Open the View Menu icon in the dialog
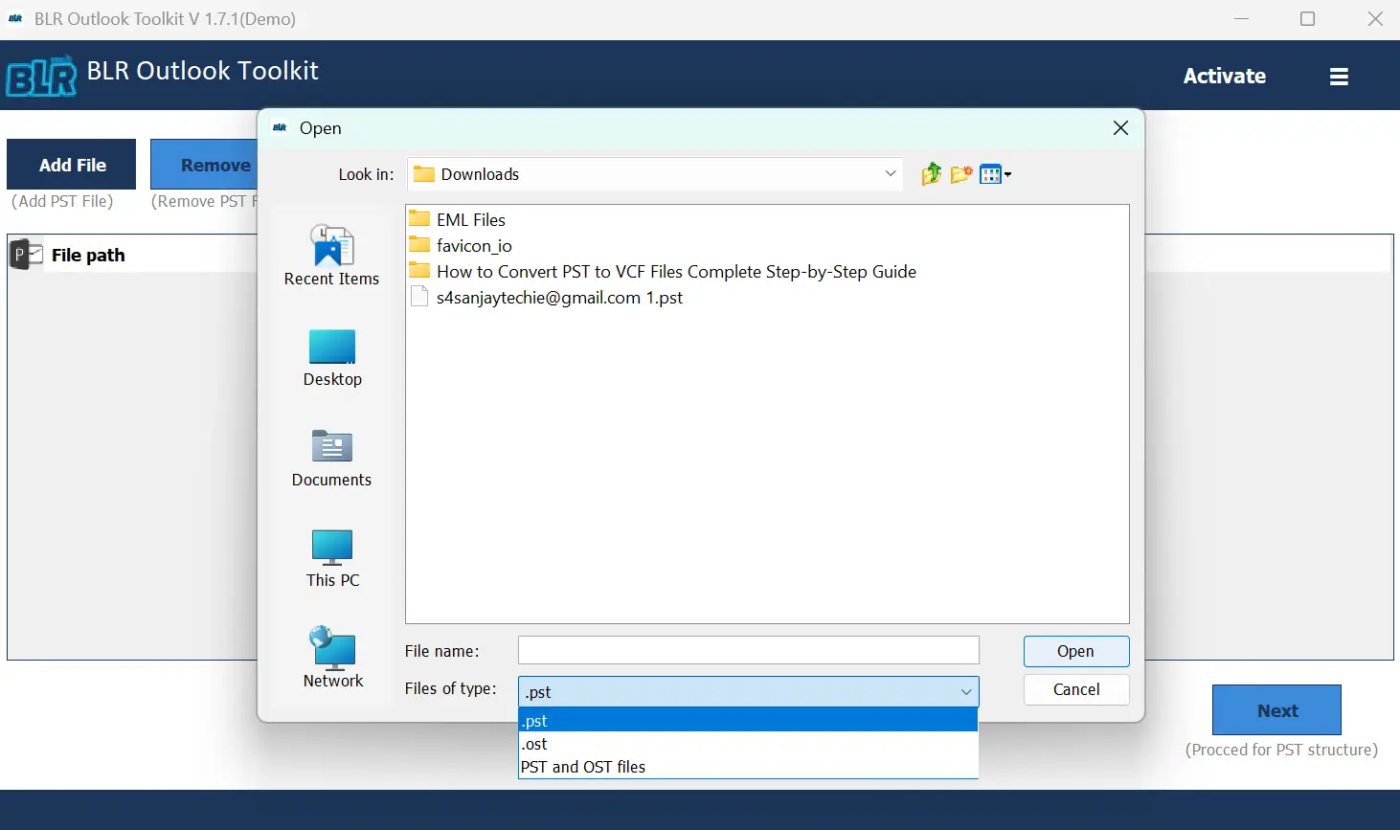1400x830 pixels. point(992,173)
